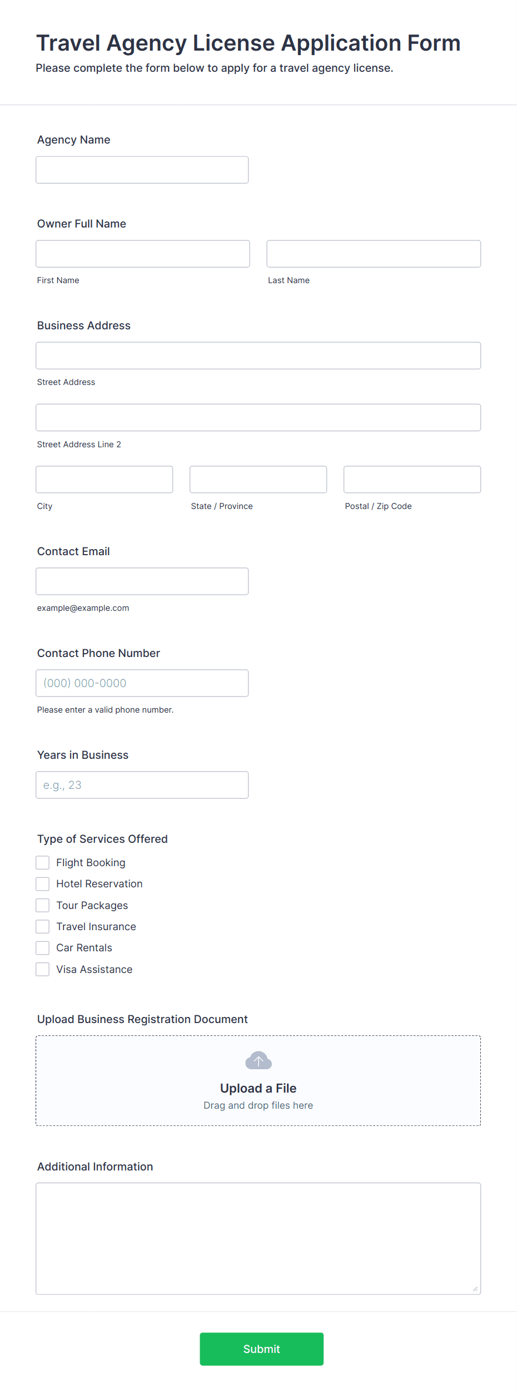517x1393 pixels.
Task: Check the Visa Assistance box
Action: (43, 969)
